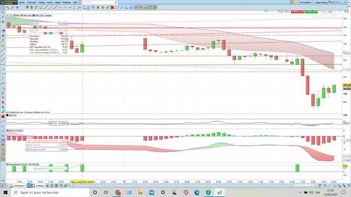Click the bell alert icon in top toolbar
The height and width of the screenshot is (197, 351).
pyautogui.click(x=41, y=8)
